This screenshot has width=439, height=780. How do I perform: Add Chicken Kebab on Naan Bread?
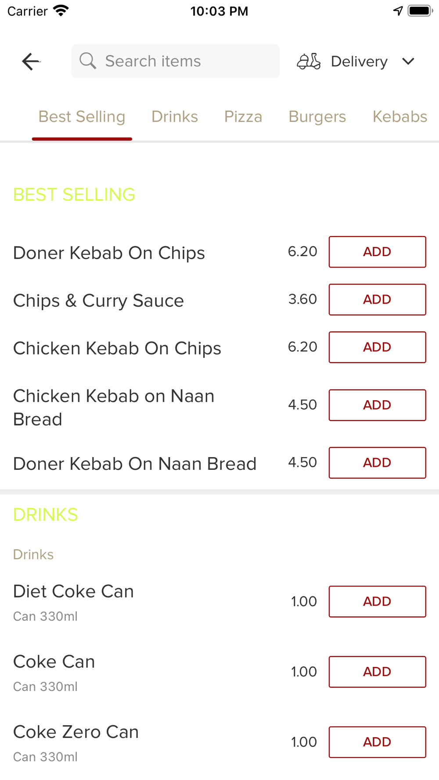pos(378,405)
